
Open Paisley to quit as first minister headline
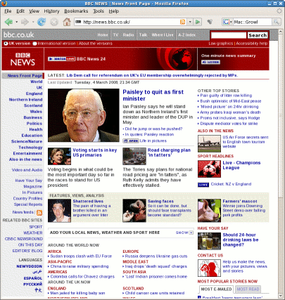click(x=153, y=95)
